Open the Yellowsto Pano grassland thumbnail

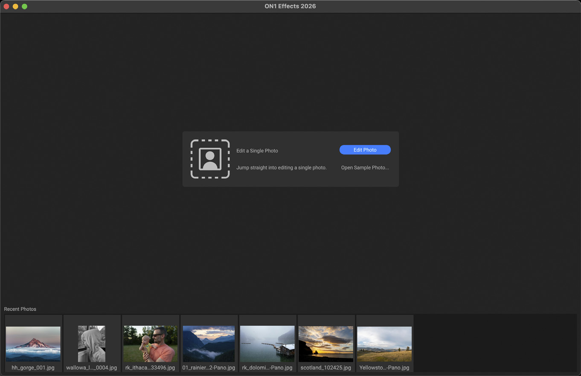pyautogui.click(x=384, y=344)
